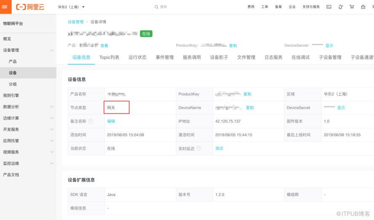
Task: Switch to the 设备影子 tab
Action: point(219,58)
